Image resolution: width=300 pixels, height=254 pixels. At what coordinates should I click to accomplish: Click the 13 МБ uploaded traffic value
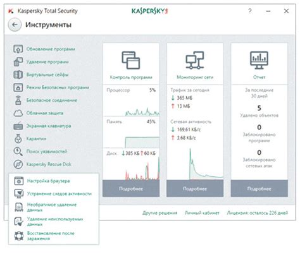click(184, 106)
